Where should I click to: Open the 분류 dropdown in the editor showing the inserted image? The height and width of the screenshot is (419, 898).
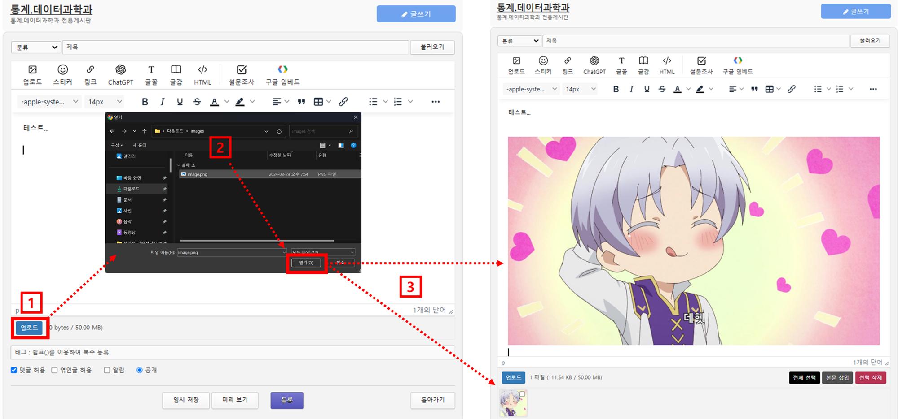click(x=519, y=41)
